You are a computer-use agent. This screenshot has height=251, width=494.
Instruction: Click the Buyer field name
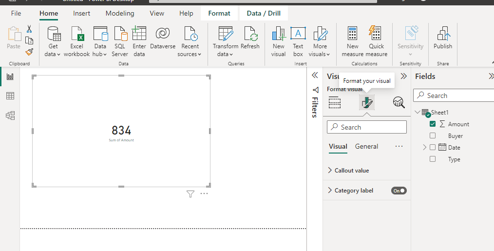click(x=455, y=136)
